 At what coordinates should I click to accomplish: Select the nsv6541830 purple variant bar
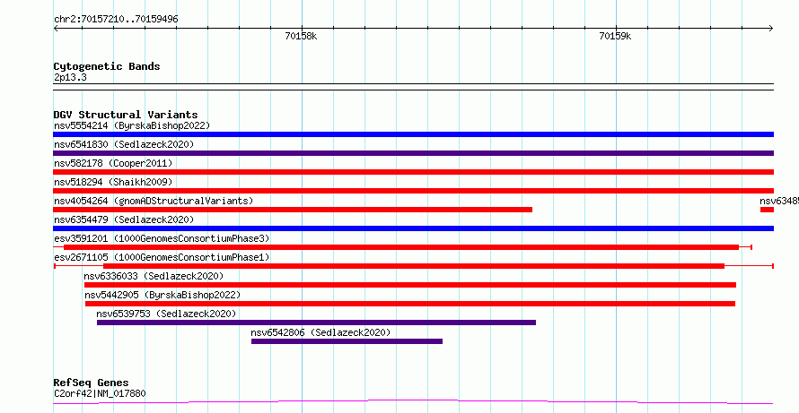(413, 153)
